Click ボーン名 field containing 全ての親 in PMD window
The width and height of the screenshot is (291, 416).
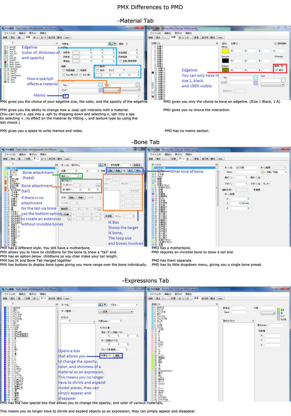click(x=246, y=168)
